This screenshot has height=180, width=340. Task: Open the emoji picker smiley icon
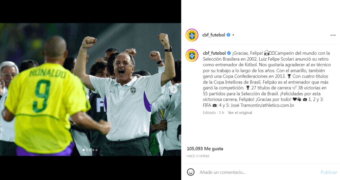click(x=191, y=172)
